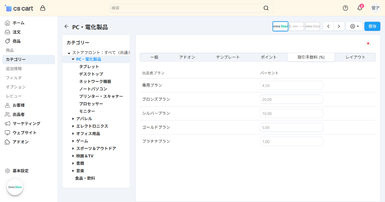385x202 pixels.
Task: Click the 商品 tag icon
Action: pos(7,41)
